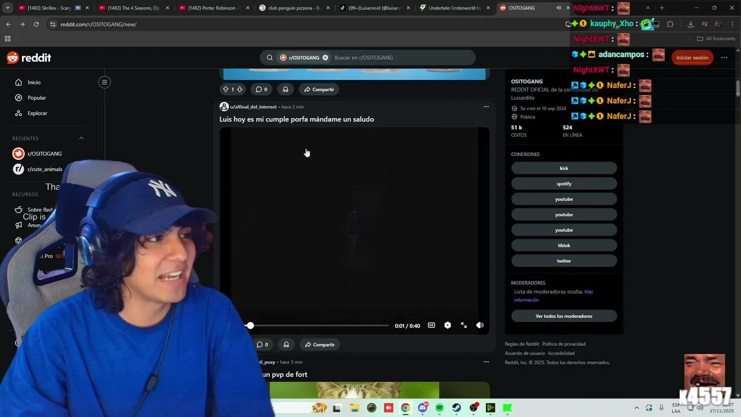The height and width of the screenshot is (417, 741).
Task: Remove the r/OSITOGANG search filter chip
Action: click(x=325, y=57)
